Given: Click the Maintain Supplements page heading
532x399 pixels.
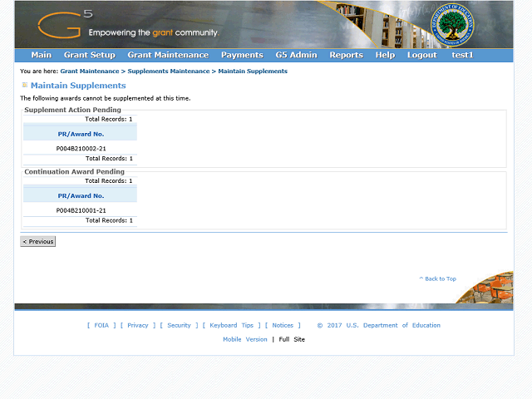Looking at the screenshot, I should coord(78,86).
